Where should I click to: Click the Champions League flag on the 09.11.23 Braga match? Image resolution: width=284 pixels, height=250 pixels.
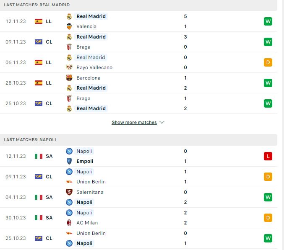coord(39,42)
